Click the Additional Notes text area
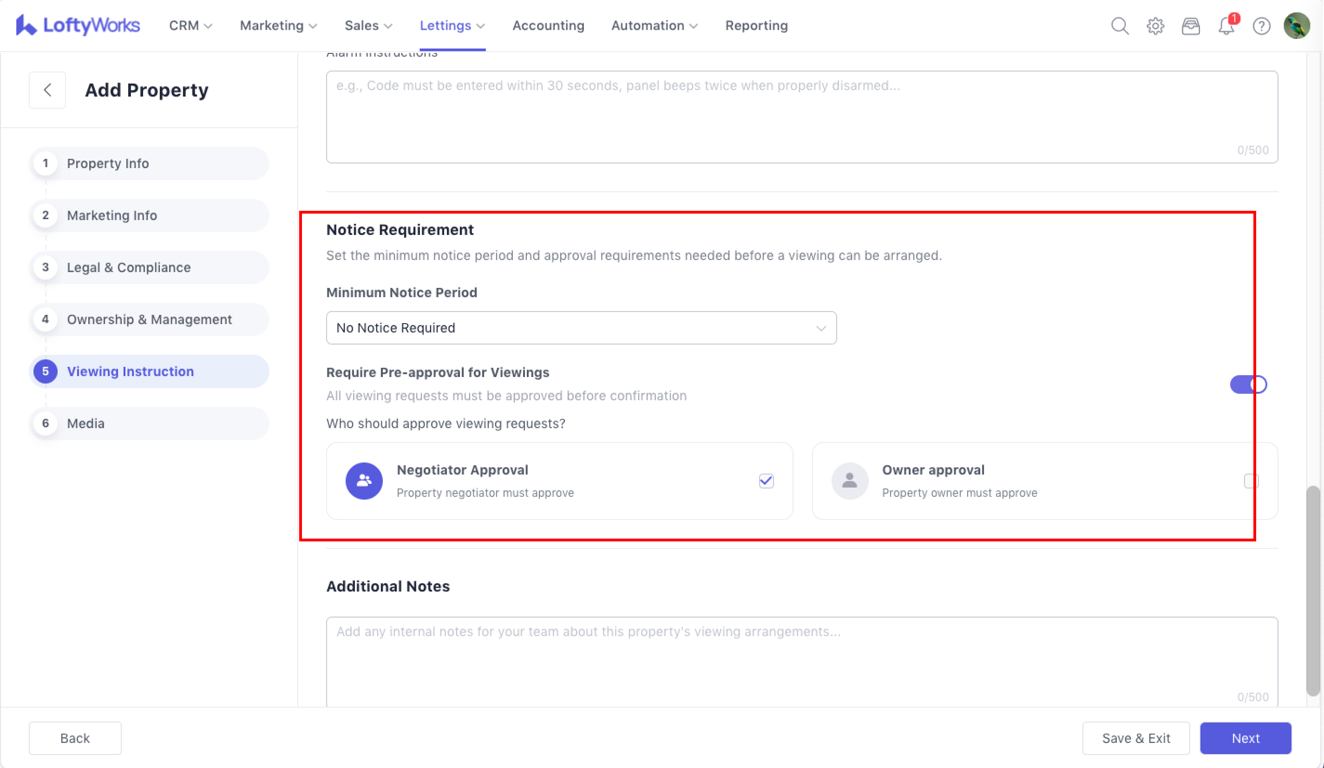1324x768 pixels. pyautogui.click(x=801, y=662)
